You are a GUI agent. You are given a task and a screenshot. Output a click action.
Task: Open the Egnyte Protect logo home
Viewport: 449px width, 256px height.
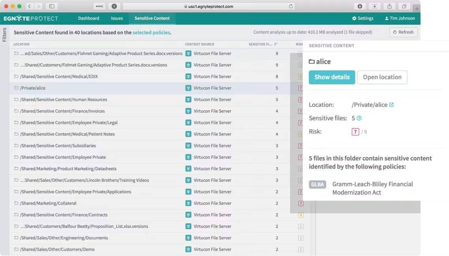pyautogui.click(x=31, y=18)
